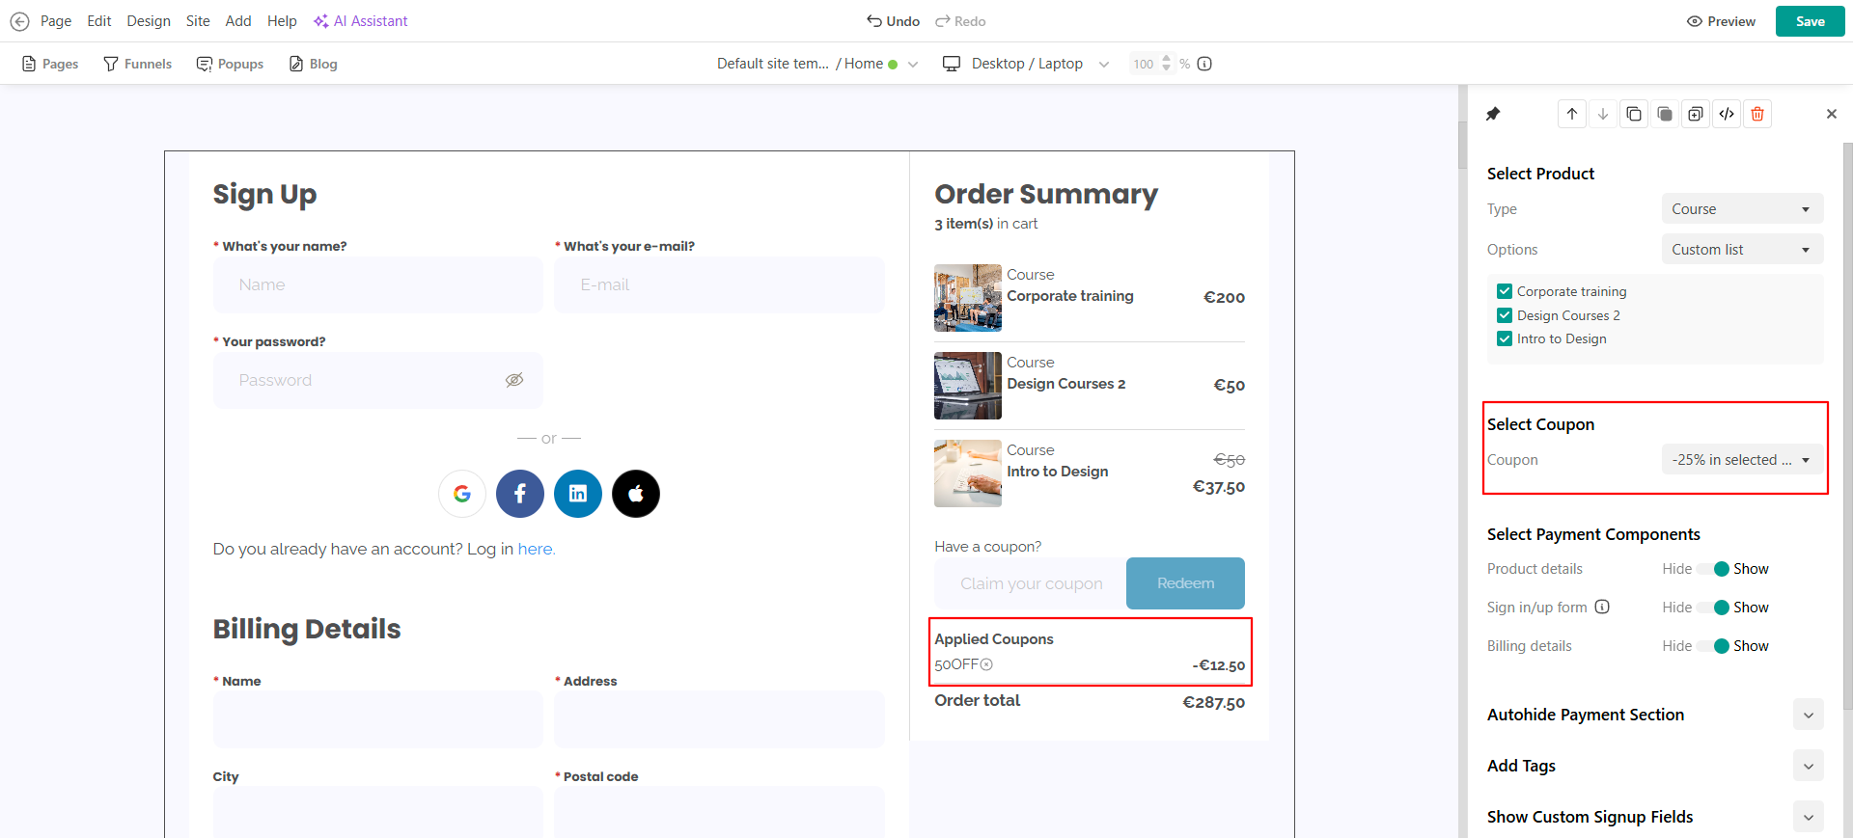1853x838 pixels.
Task: Open the Help menu
Action: pos(282,21)
